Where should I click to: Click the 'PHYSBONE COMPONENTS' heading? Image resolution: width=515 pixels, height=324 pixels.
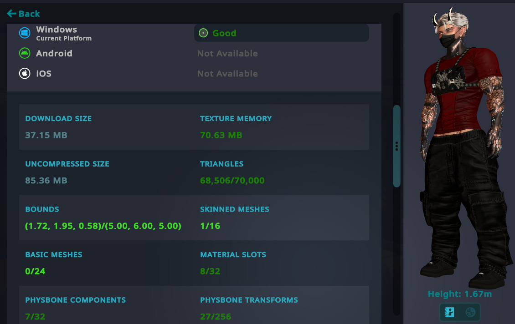point(76,300)
